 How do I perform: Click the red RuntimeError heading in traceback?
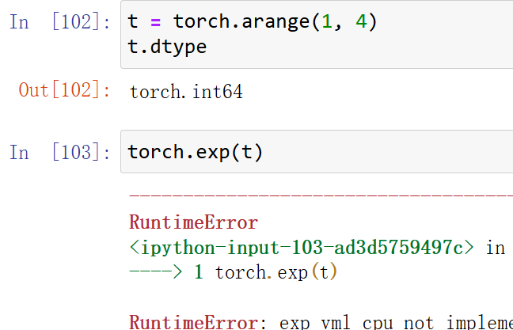194,222
